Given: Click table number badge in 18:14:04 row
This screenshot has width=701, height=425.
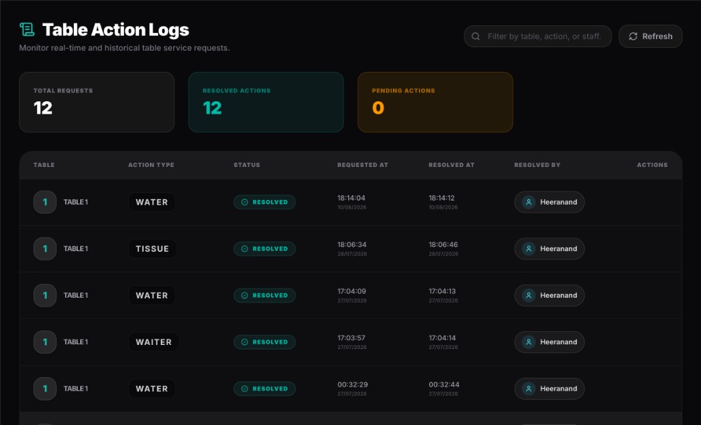Looking at the screenshot, I should tap(44, 202).
